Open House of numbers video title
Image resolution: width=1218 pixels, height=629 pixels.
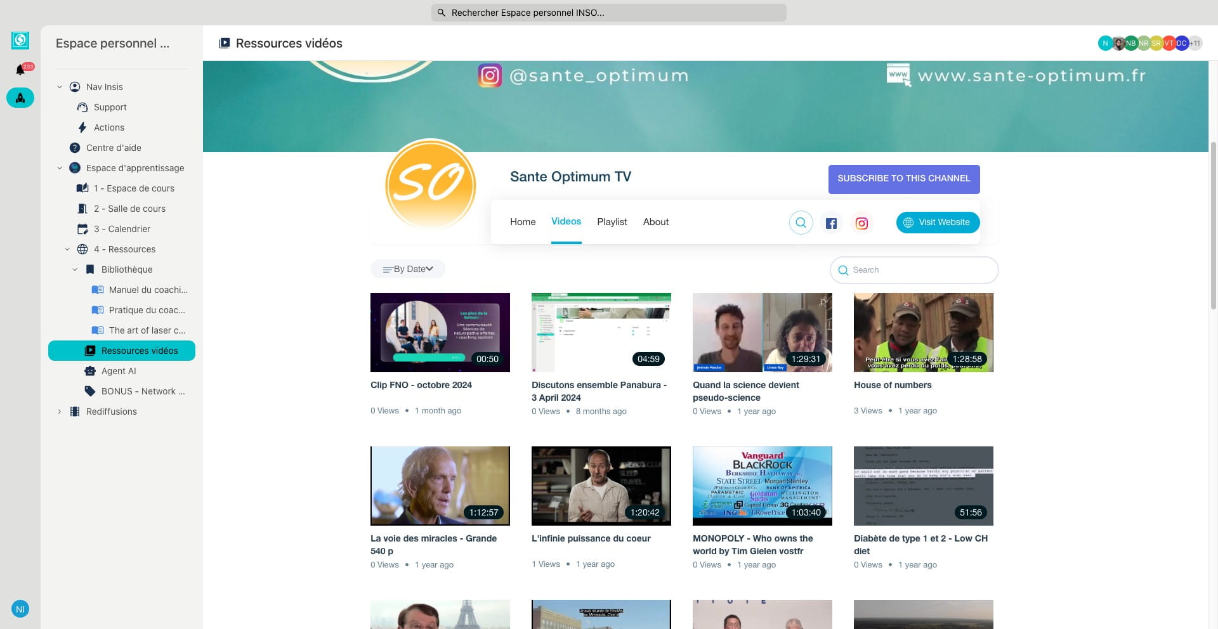(x=893, y=385)
